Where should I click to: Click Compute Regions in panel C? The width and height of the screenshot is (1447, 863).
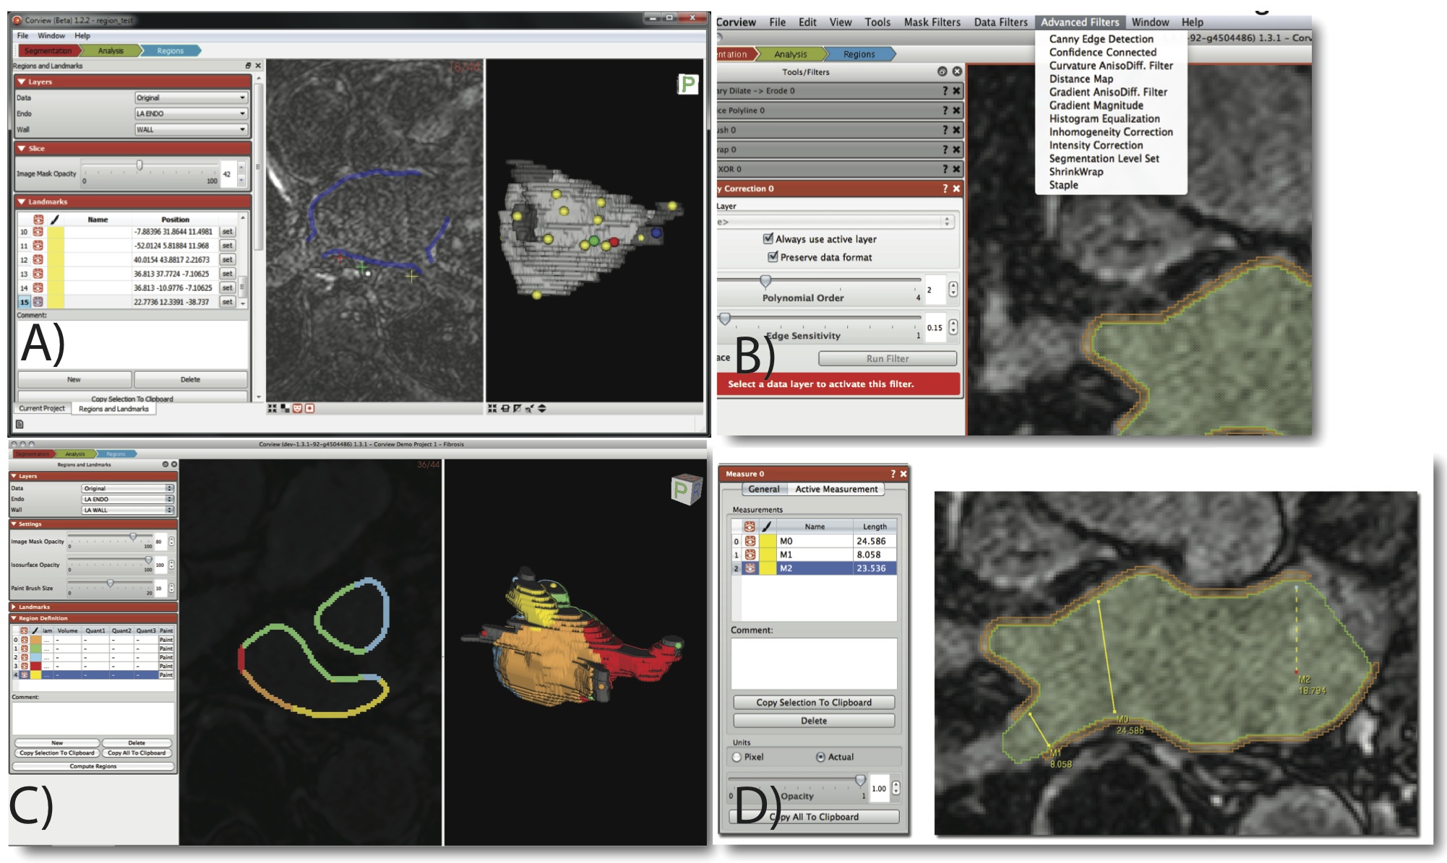(x=93, y=766)
